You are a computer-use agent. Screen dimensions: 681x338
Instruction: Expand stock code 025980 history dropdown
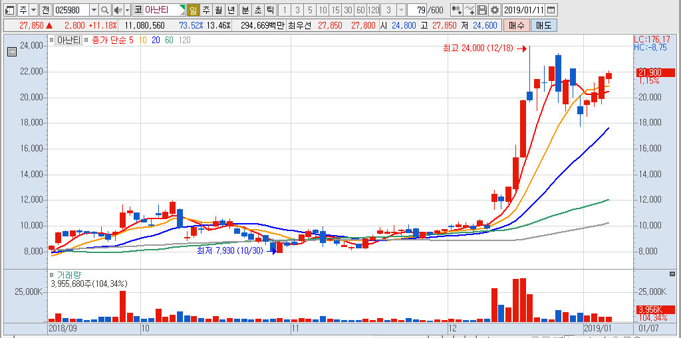94,9
